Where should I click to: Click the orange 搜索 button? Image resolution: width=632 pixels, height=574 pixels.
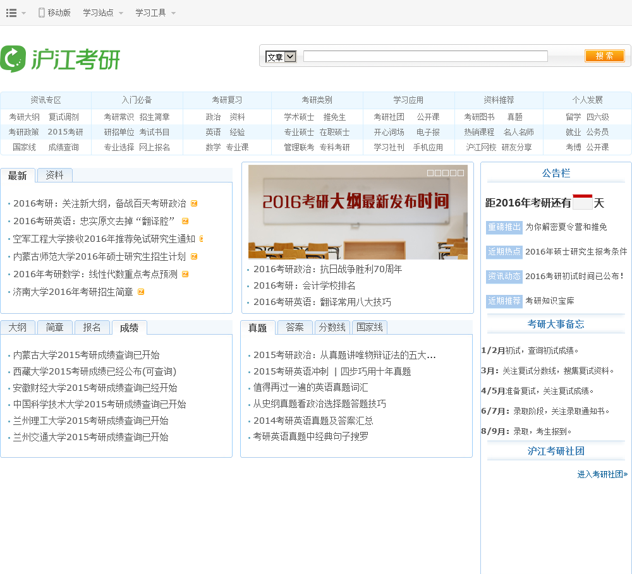tap(605, 56)
